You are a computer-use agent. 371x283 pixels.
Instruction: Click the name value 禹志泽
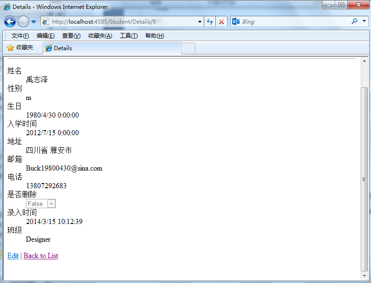coord(37,79)
